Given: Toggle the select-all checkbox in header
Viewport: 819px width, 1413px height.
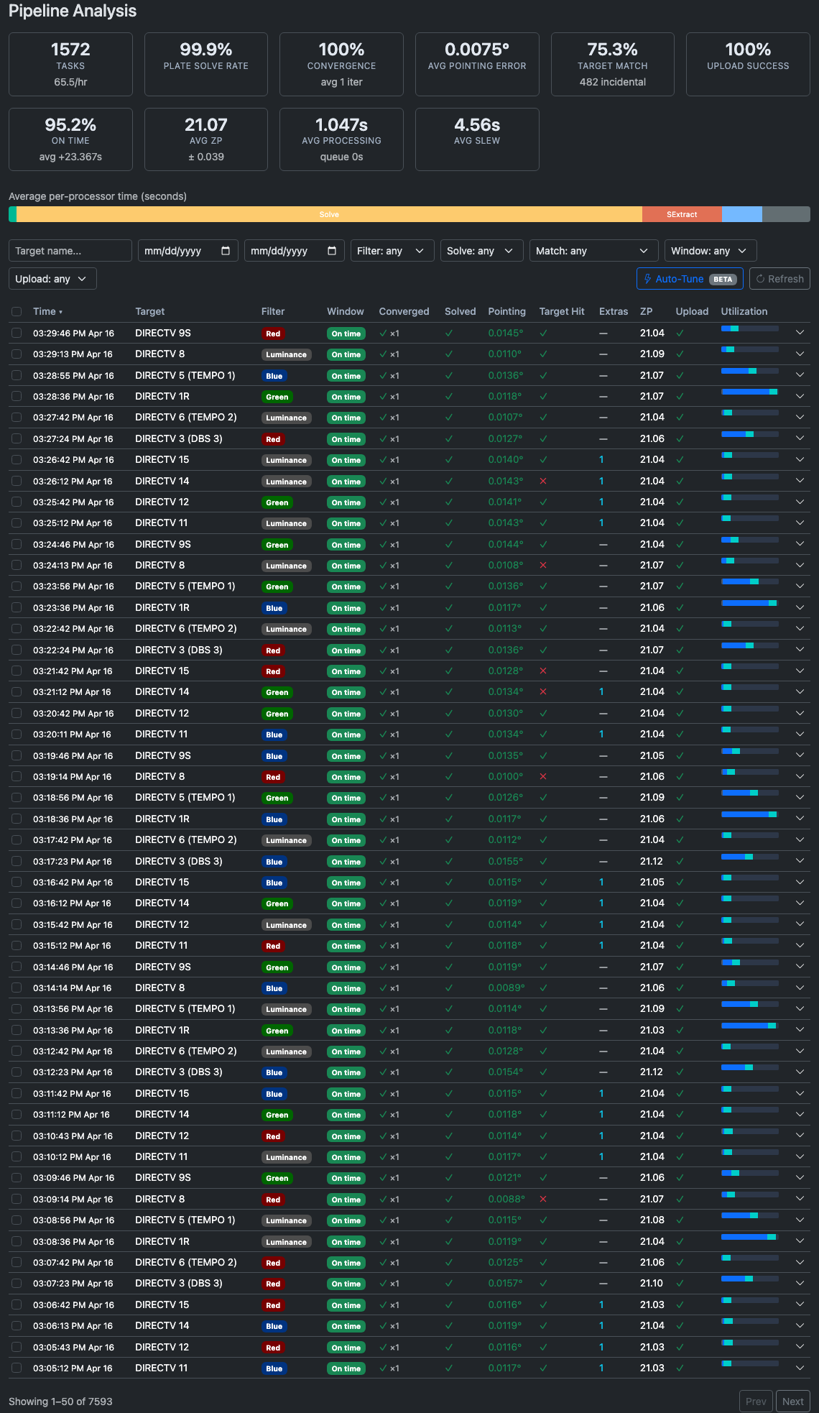Looking at the screenshot, I should (x=17, y=312).
